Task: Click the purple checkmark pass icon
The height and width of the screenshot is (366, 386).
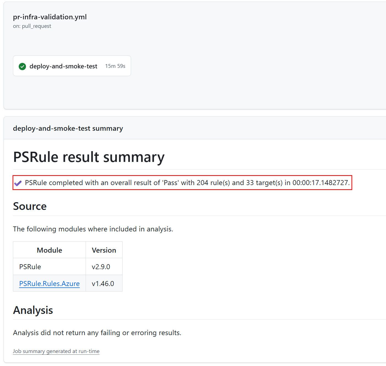Action: click(18, 183)
